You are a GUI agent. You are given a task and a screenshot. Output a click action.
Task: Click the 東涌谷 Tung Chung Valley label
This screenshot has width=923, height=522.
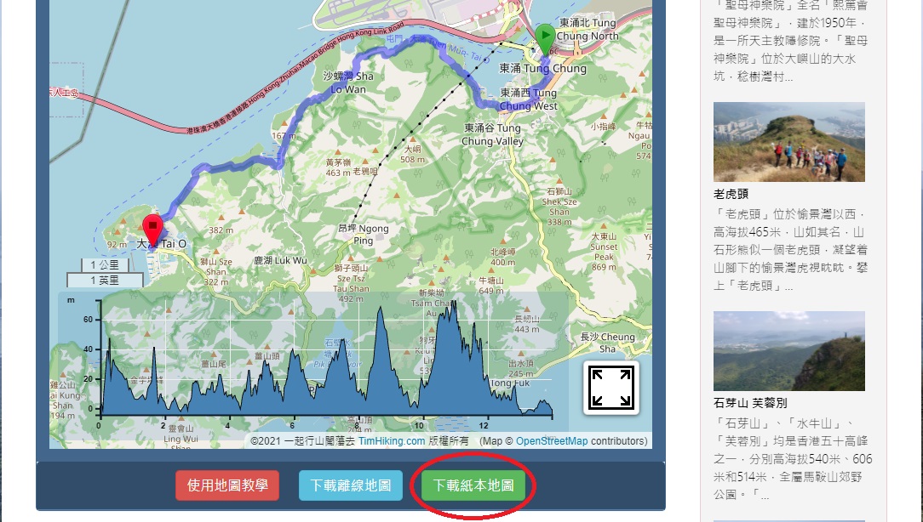[492, 134]
